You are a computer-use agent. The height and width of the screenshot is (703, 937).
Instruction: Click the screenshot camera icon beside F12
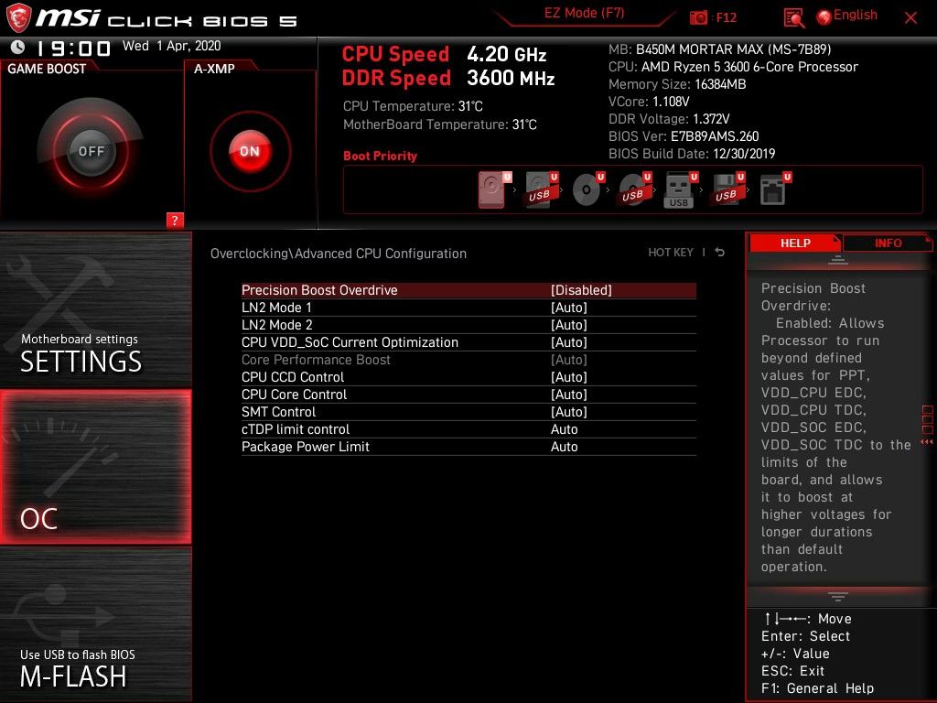698,17
